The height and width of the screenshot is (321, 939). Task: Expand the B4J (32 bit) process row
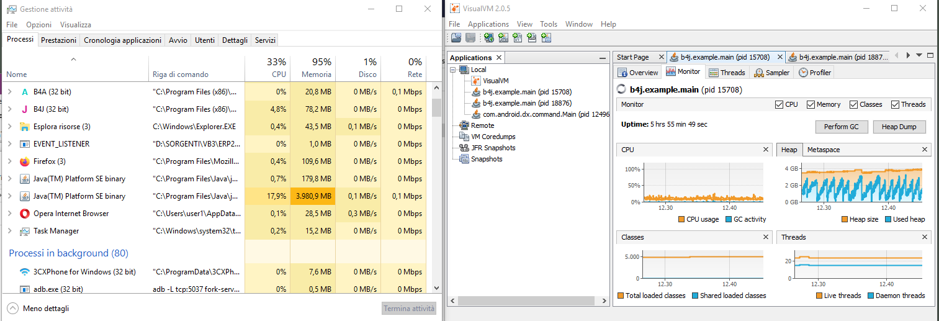(x=9, y=109)
